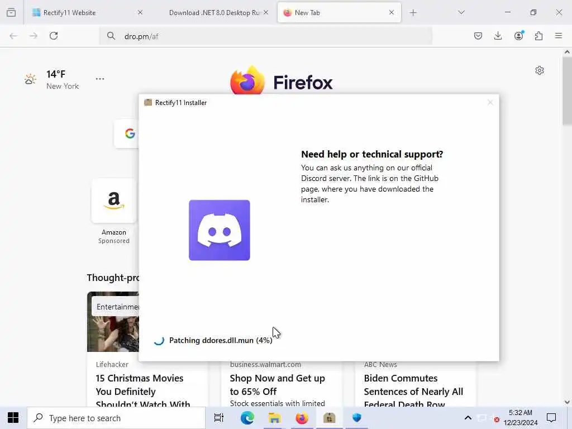Open the Biden Commutes Sentences ABC News story
The width and height of the screenshot is (572, 429).
pos(413,391)
